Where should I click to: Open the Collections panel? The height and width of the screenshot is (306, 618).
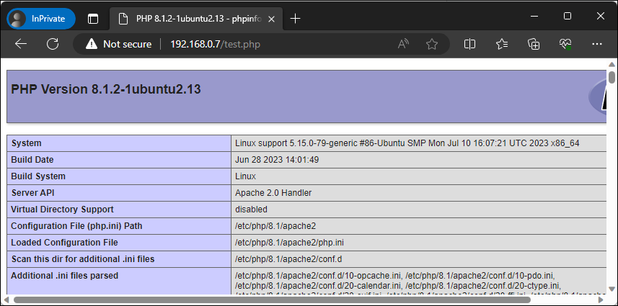[534, 44]
